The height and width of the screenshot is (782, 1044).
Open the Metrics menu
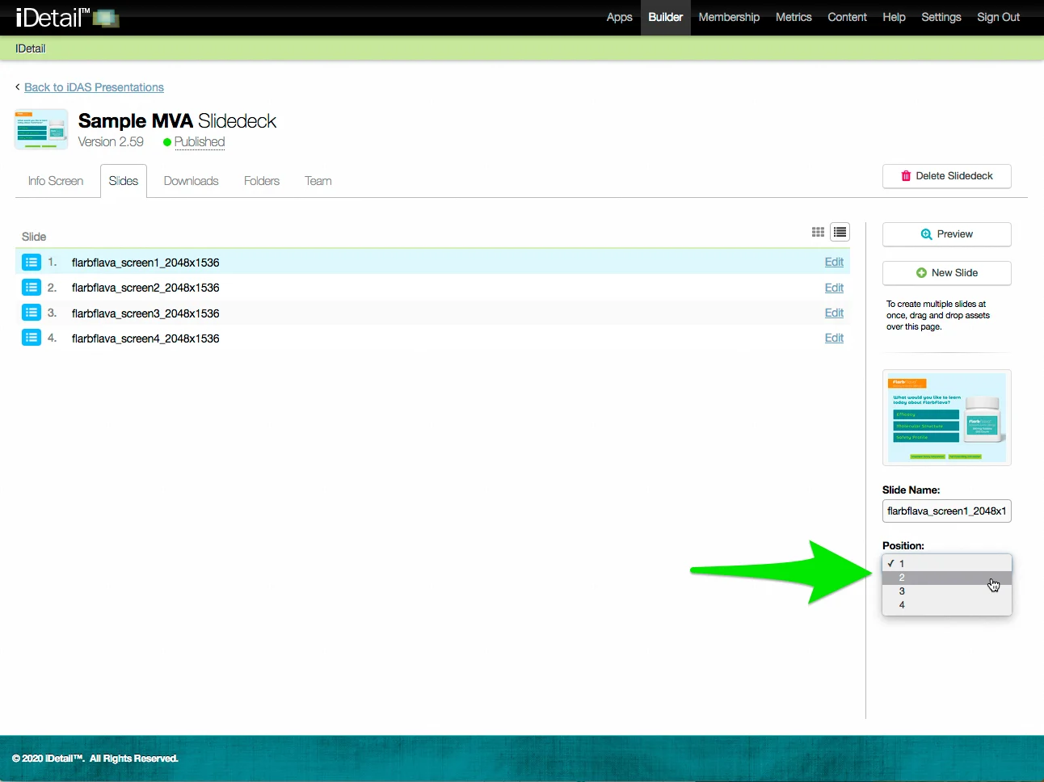794,17
